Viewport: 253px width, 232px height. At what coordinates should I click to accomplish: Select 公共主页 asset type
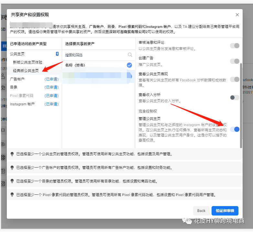tap(34, 54)
